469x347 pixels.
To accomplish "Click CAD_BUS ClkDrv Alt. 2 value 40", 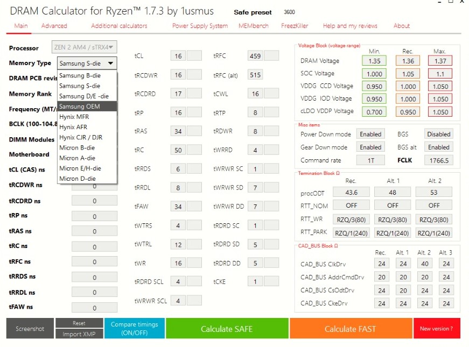I will [x=425, y=264].
